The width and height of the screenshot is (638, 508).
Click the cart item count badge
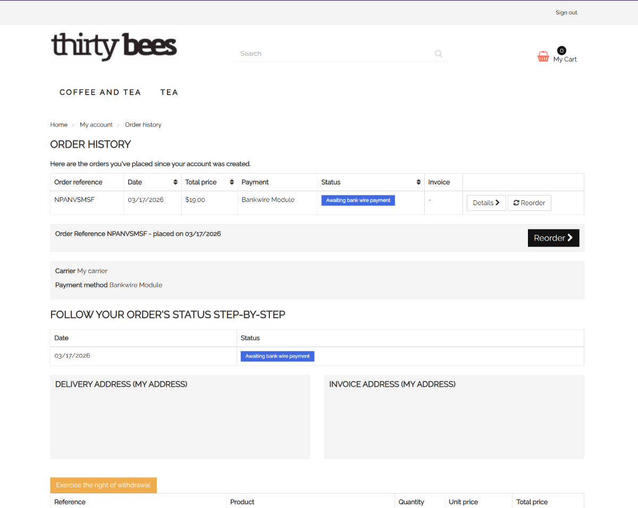pos(561,50)
